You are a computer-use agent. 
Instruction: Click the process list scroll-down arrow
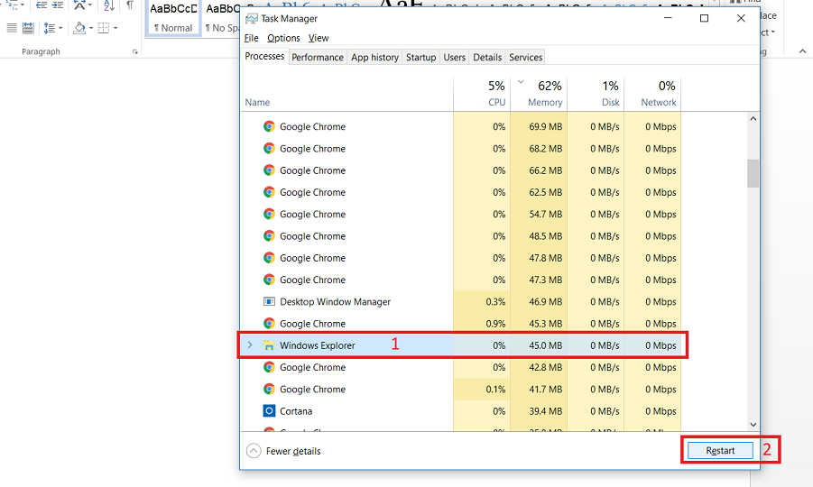(753, 424)
